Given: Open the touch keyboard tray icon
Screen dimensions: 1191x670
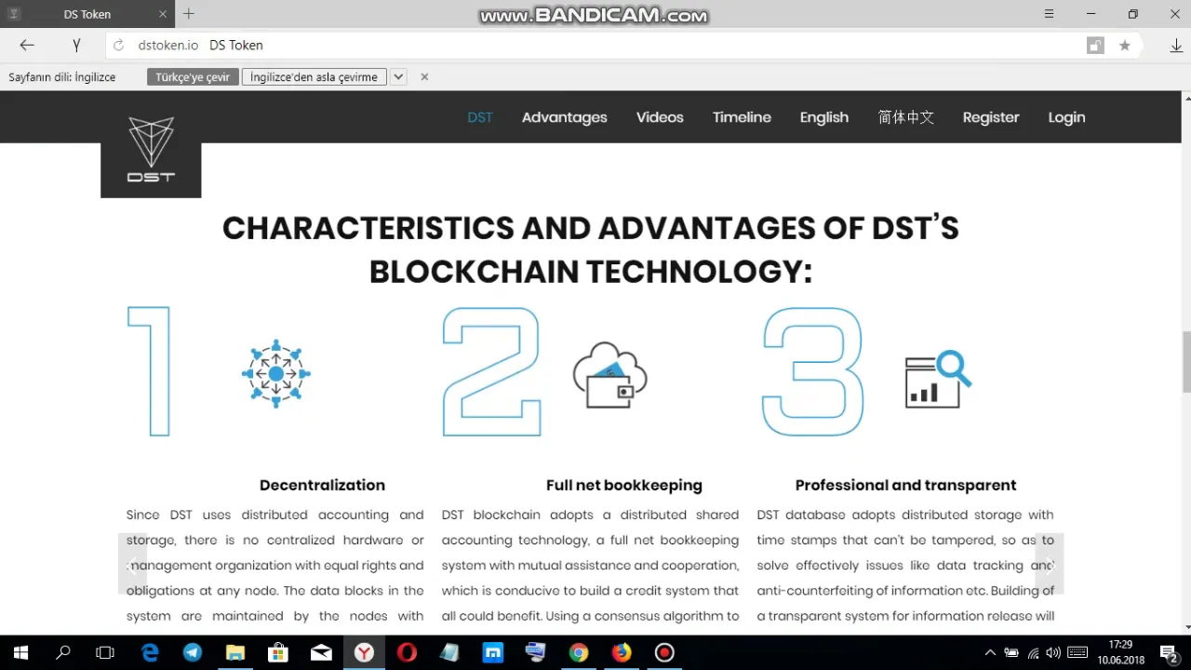Looking at the screenshot, I should (1077, 652).
